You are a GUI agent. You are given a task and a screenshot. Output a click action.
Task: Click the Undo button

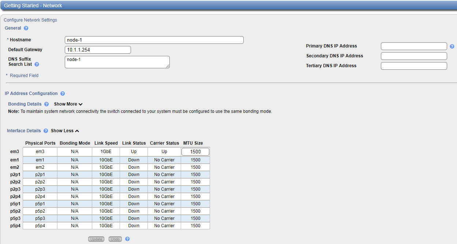pos(115,239)
